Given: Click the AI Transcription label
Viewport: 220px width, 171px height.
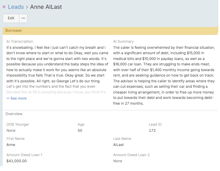Looking at the screenshot, I should [20, 42].
